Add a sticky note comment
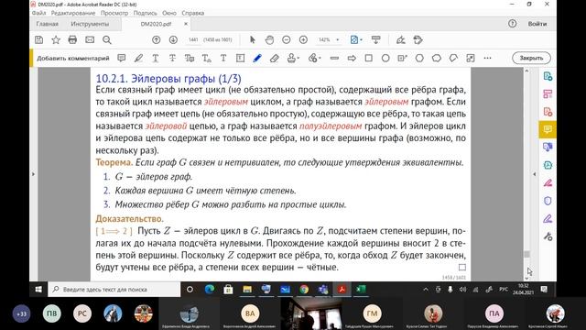Viewport: 586px width, 330px height. click(x=122, y=58)
